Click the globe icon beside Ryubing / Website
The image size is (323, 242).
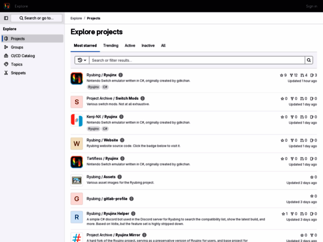(x=122, y=140)
